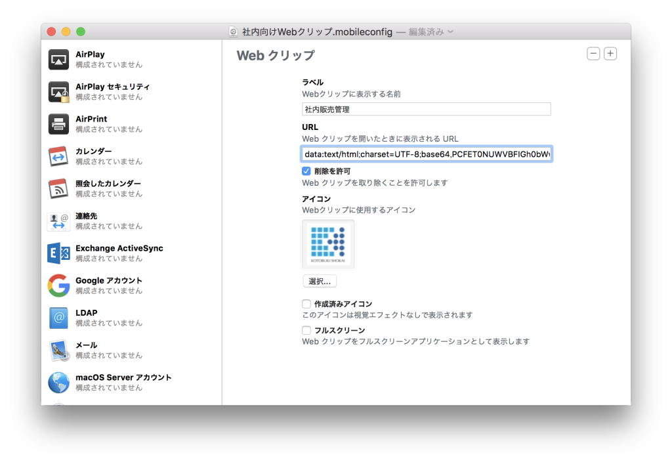Choose the カレンダー calendar icon
672x464 pixels.
(x=58, y=156)
